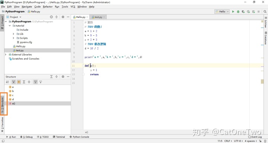Open the File menu
Image resolution: width=268 pixels, height=143 pixels.
3,7
